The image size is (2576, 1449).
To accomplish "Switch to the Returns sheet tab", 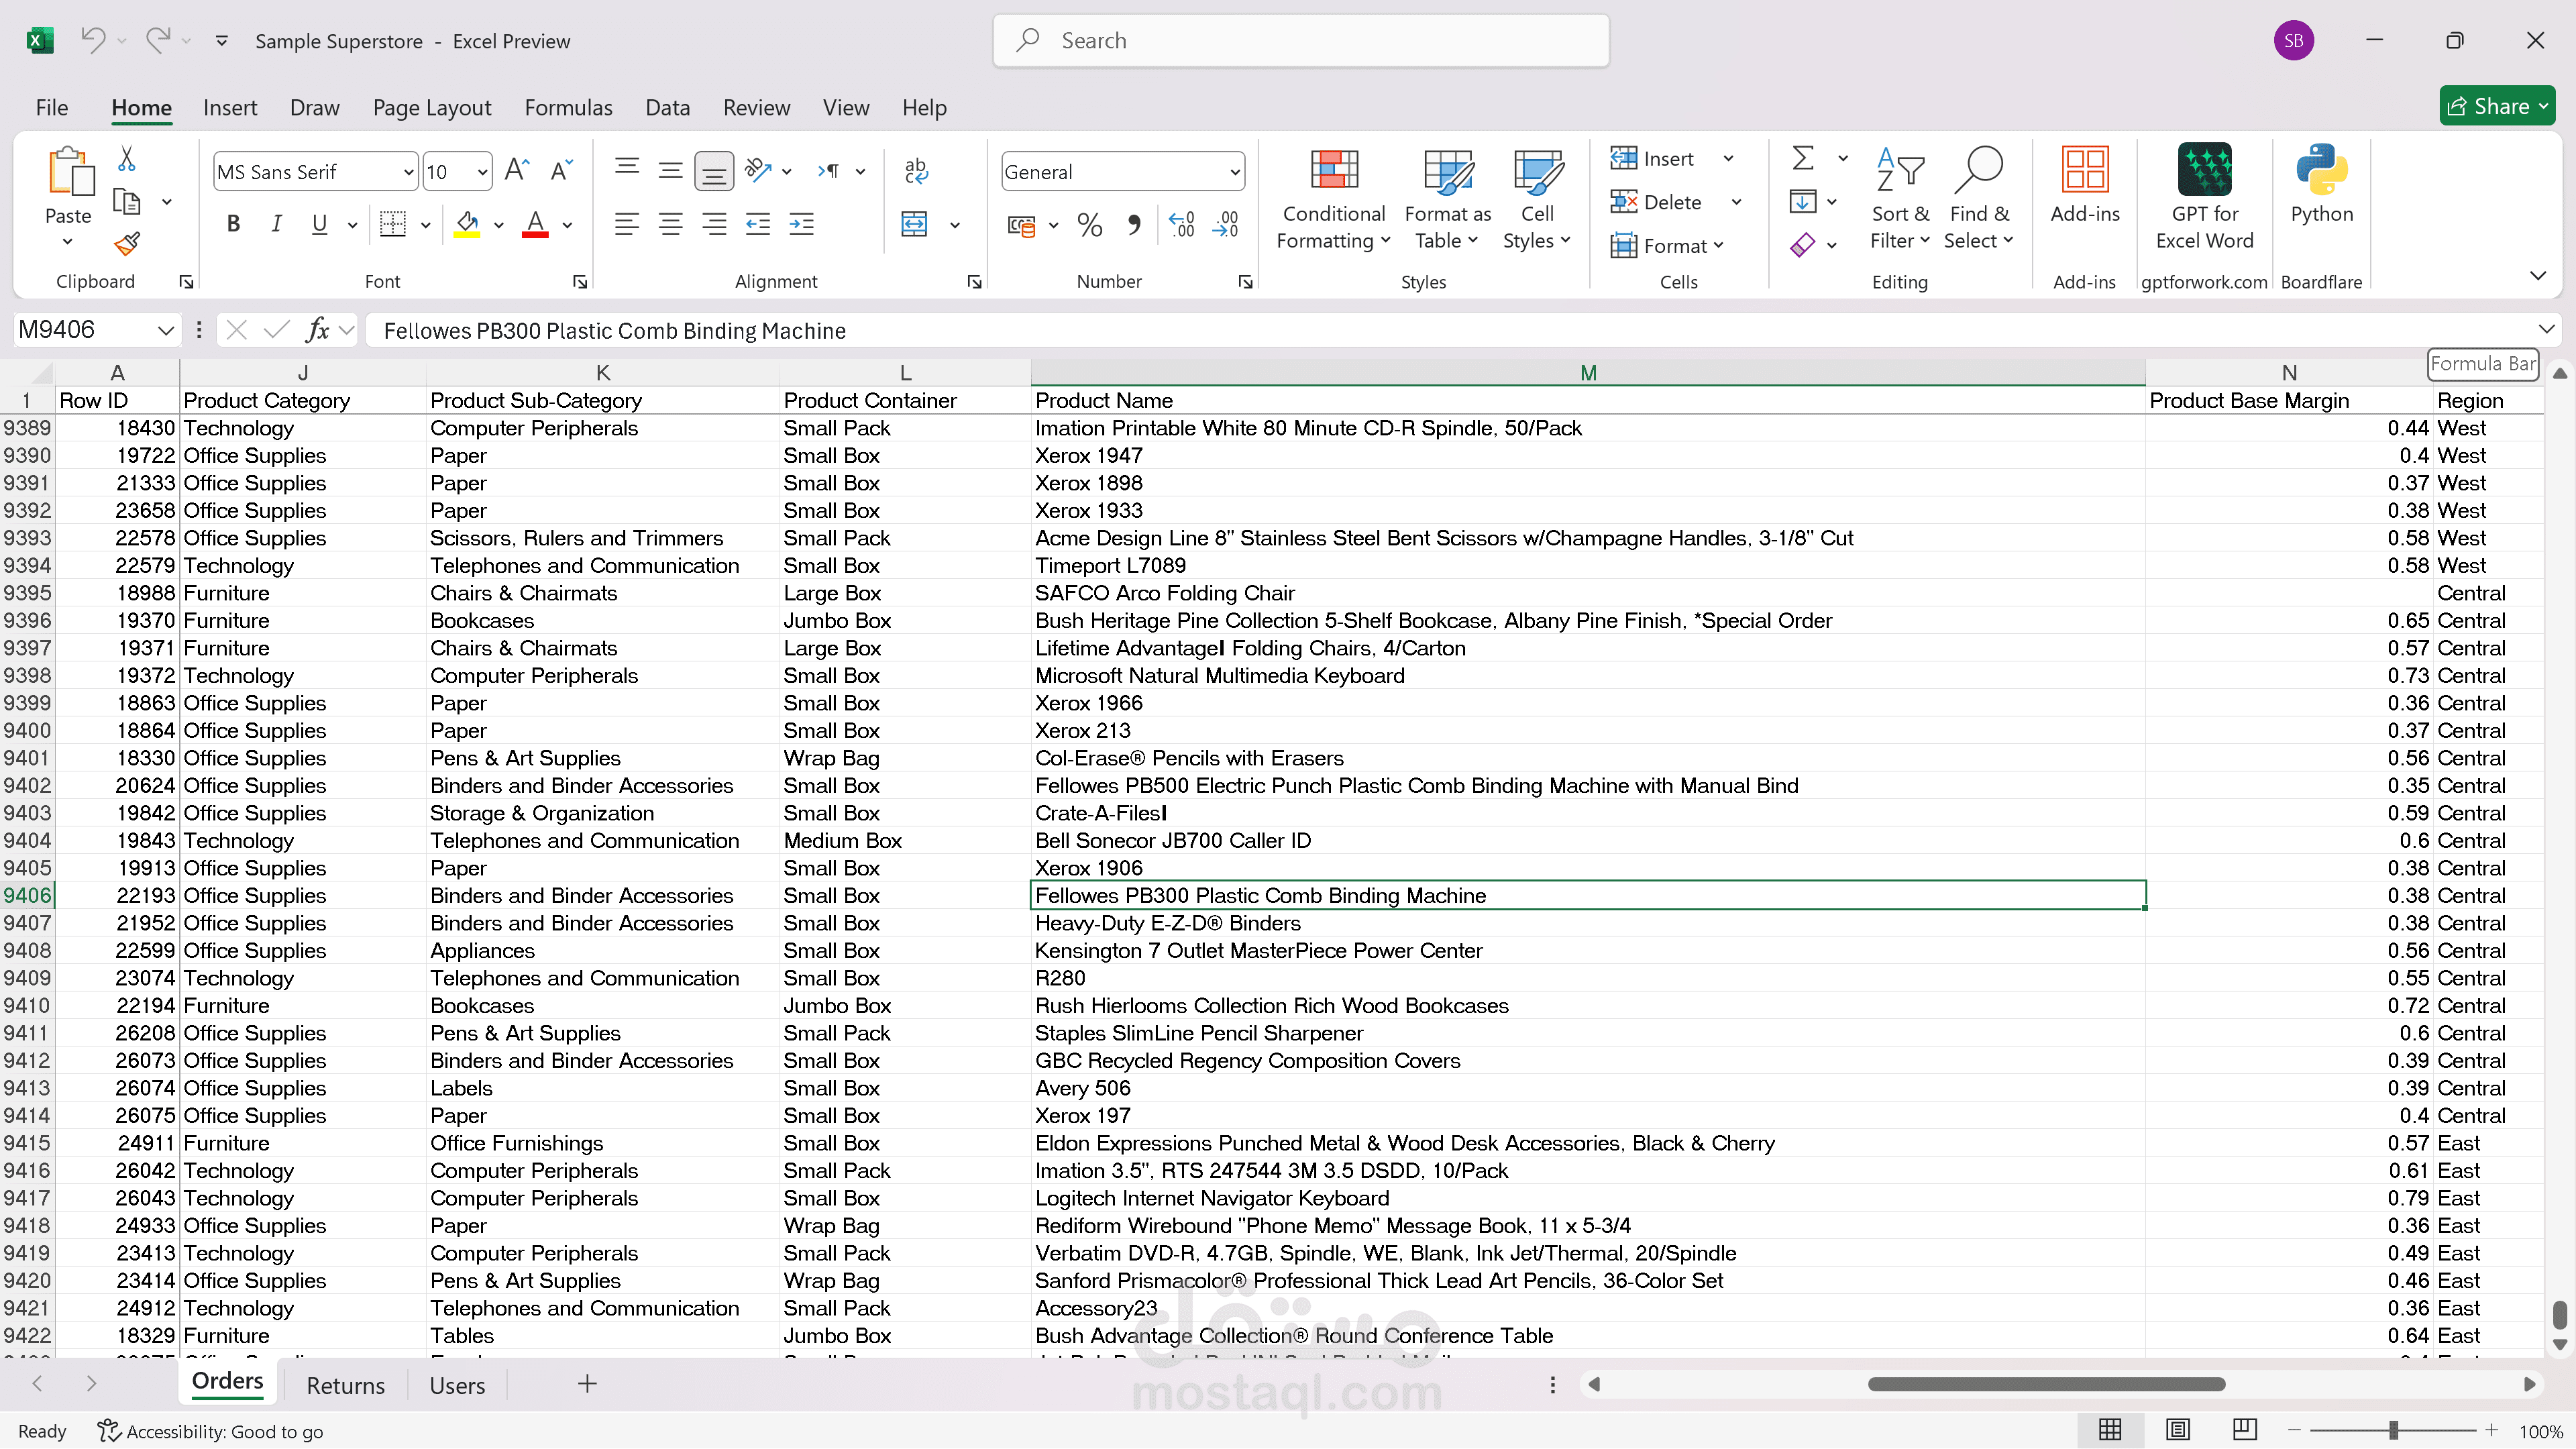I will 345,1385.
